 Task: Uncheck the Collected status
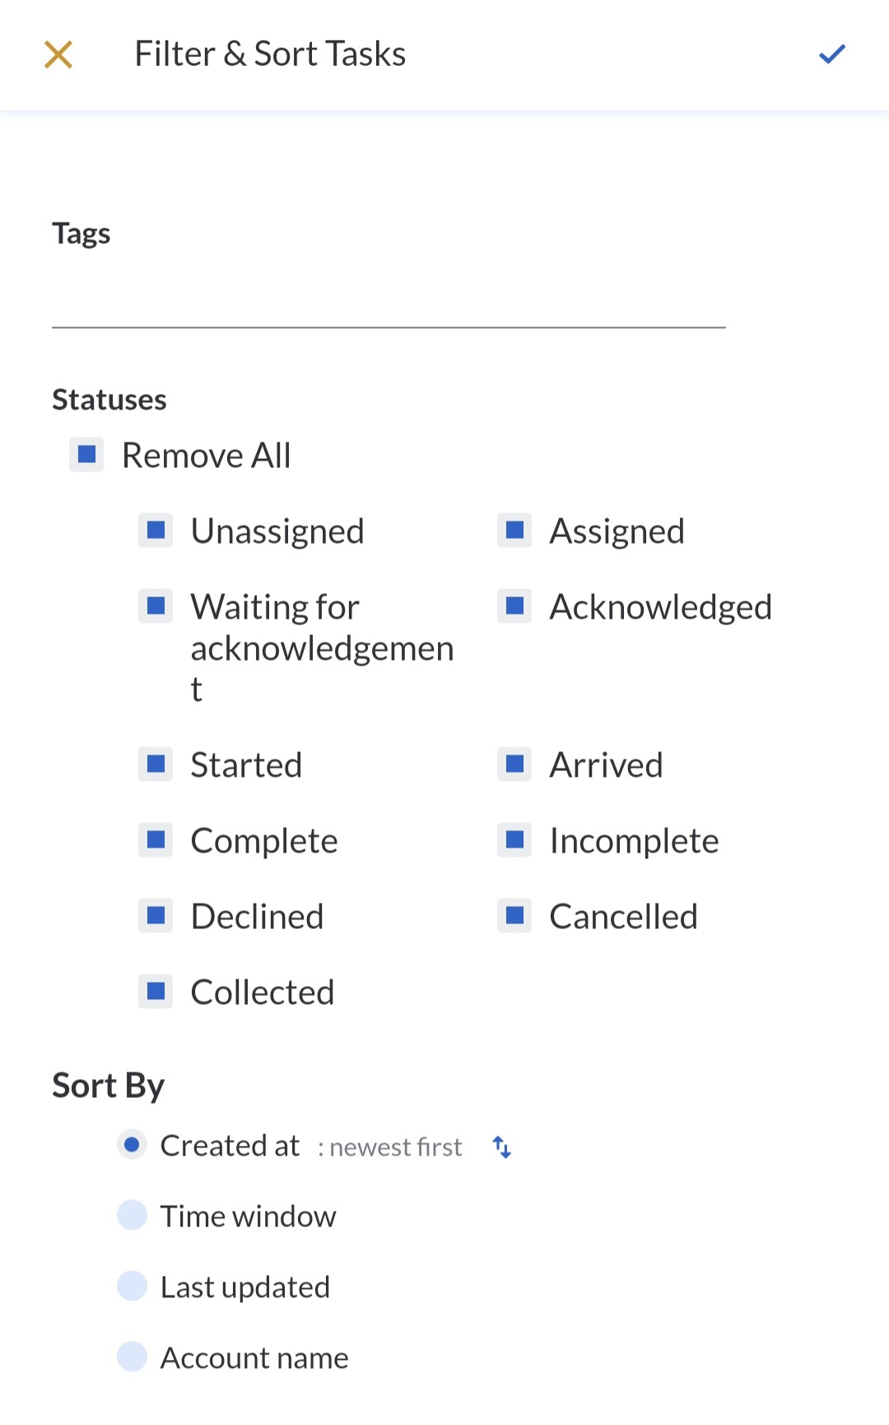[156, 992]
